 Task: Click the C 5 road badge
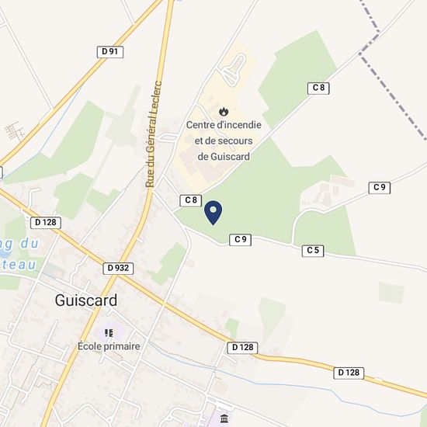(313, 251)
